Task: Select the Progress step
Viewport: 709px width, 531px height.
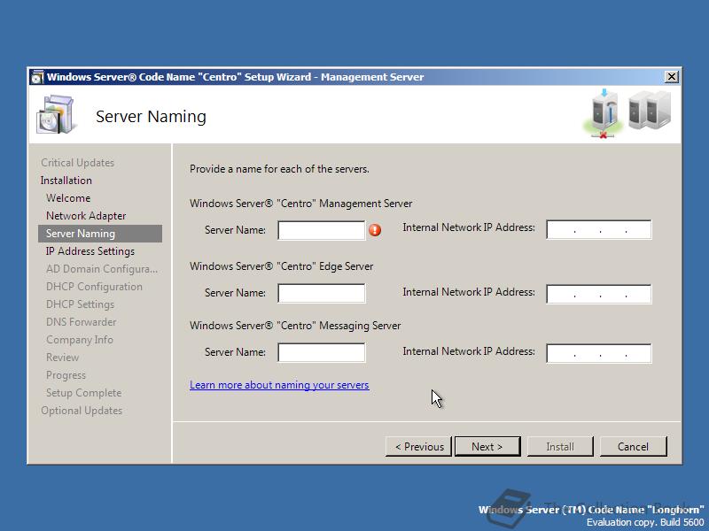Action: coord(66,375)
